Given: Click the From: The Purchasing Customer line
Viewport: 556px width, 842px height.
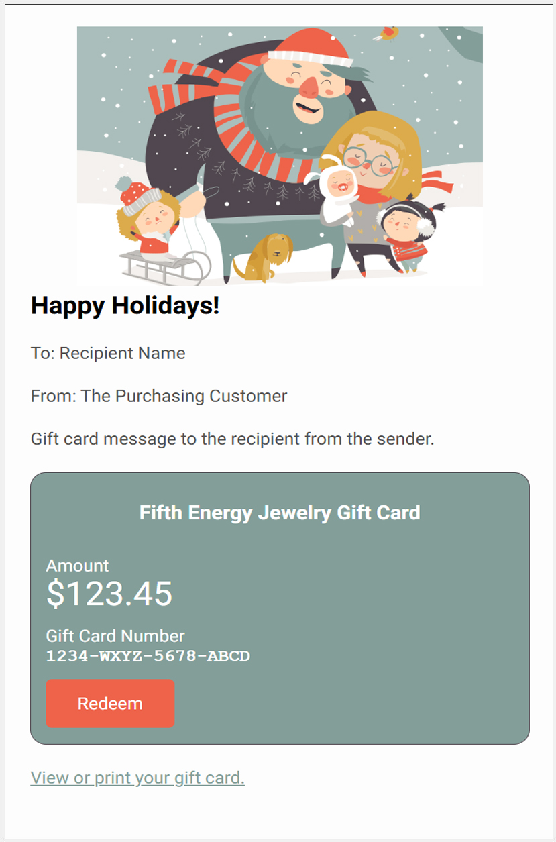Looking at the screenshot, I should [159, 396].
